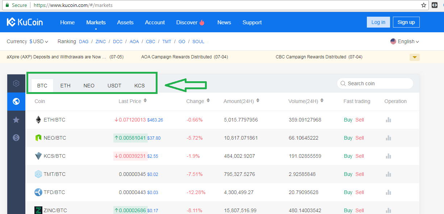444x214 pixels.
Task: Open chart icon for TMT/BTC row
Action: [x=389, y=174]
